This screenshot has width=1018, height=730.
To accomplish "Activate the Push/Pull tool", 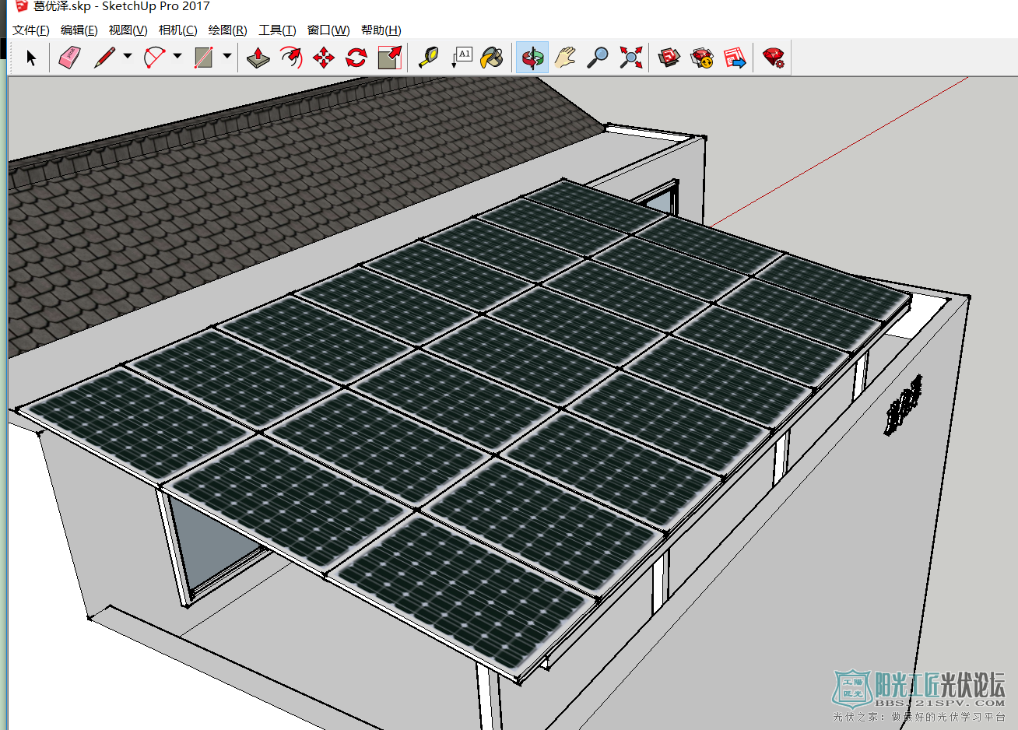I will click(x=258, y=58).
